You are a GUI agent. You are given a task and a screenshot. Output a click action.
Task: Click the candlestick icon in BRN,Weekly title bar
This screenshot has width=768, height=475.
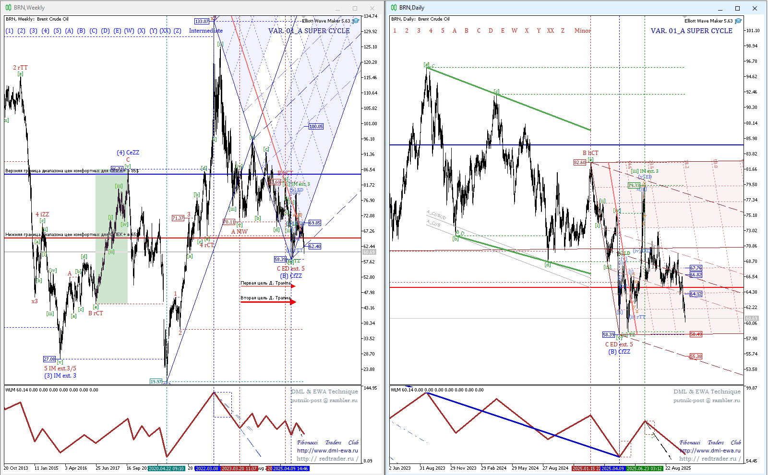click(x=8, y=8)
